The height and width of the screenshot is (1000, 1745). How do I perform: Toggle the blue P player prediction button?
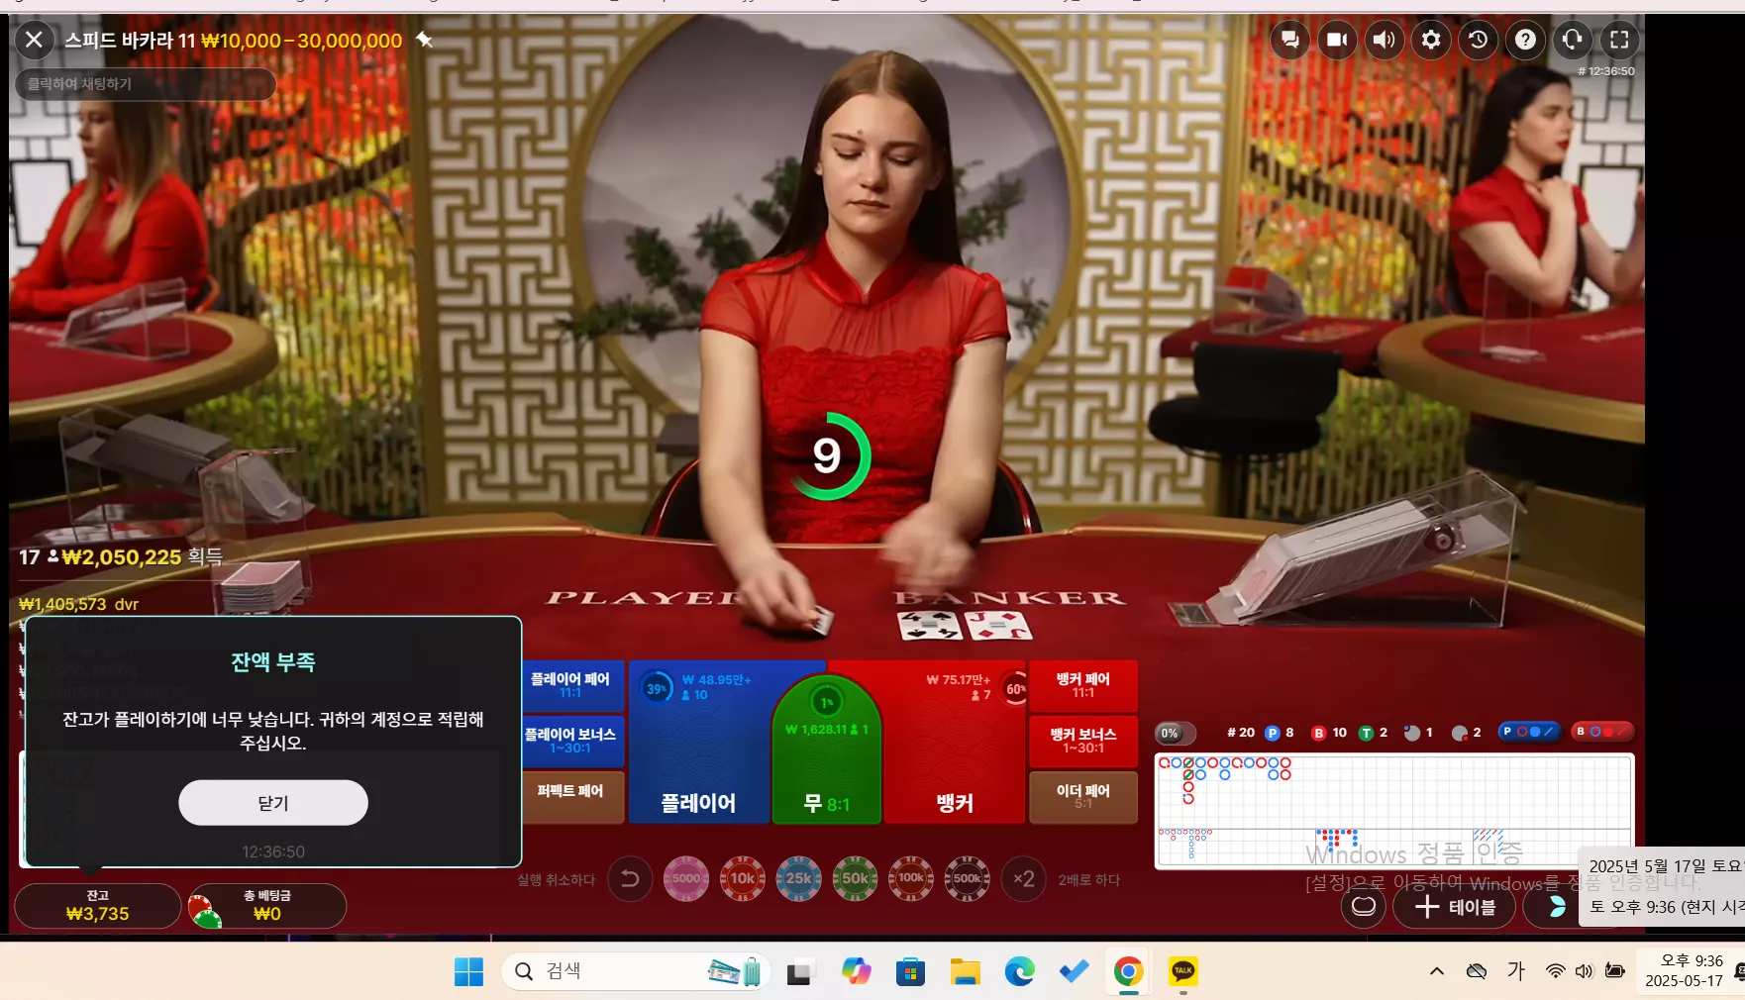pos(1529,732)
